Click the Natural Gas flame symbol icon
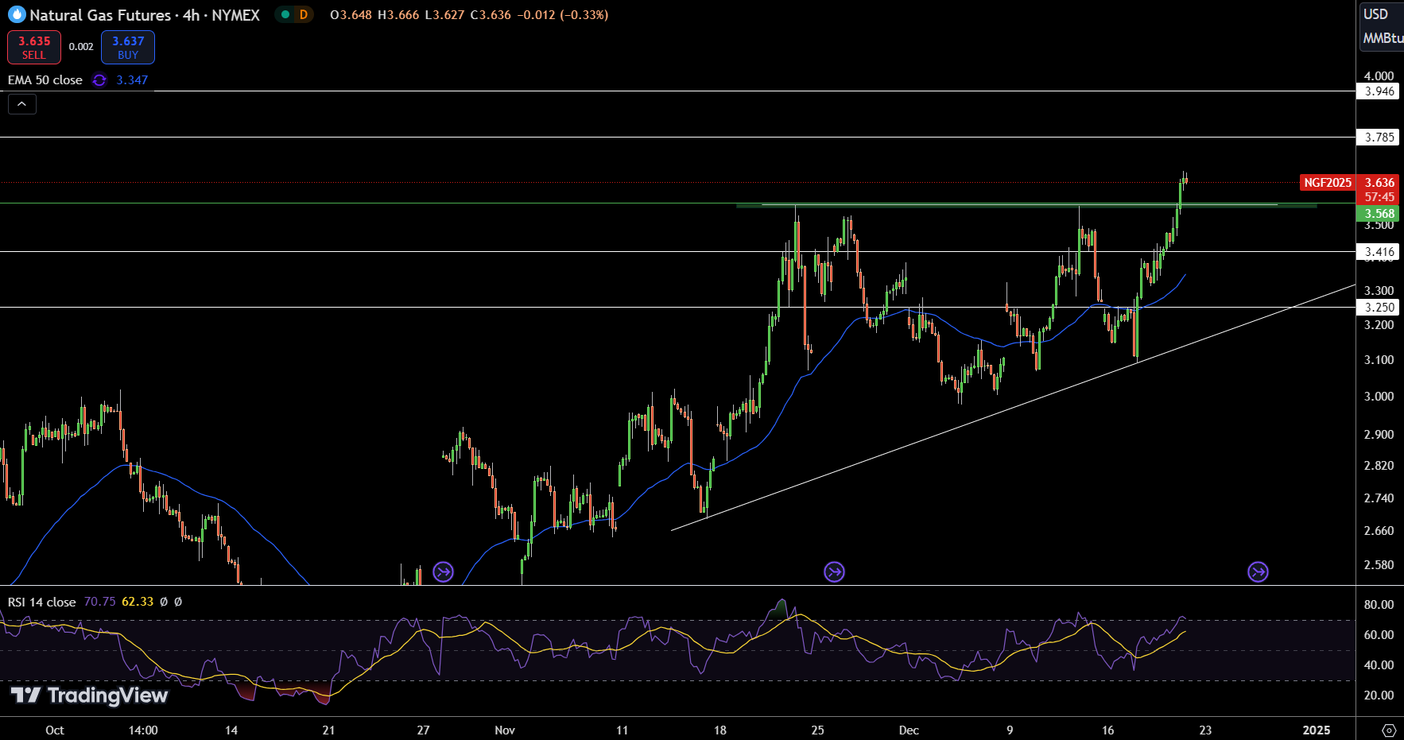 [x=17, y=14]
